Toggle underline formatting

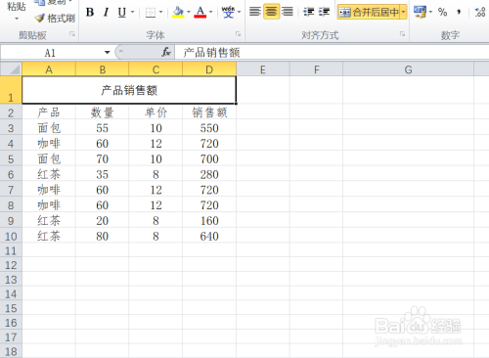point(122,13)
